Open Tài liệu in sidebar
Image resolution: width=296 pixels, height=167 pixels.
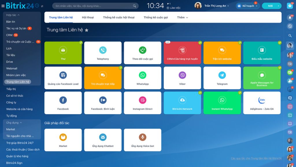click(11, 55)
